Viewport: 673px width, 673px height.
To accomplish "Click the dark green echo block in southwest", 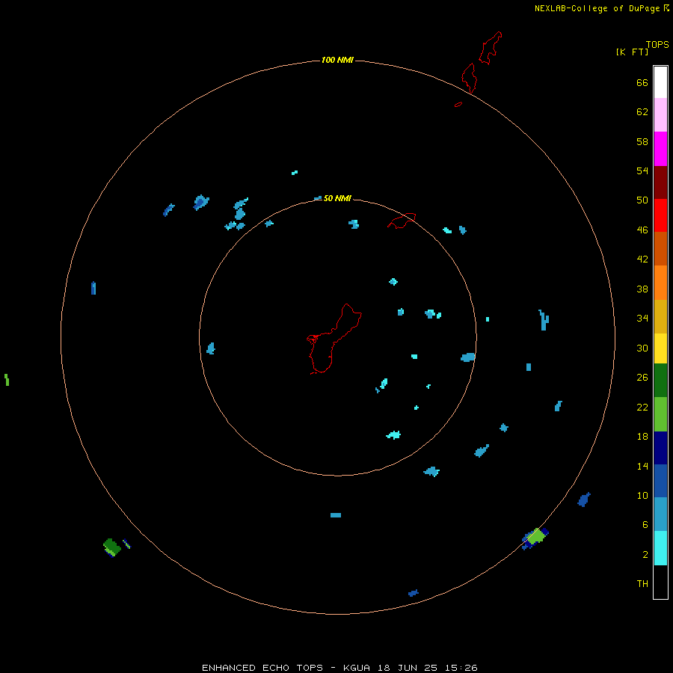I will pos(112,547).
